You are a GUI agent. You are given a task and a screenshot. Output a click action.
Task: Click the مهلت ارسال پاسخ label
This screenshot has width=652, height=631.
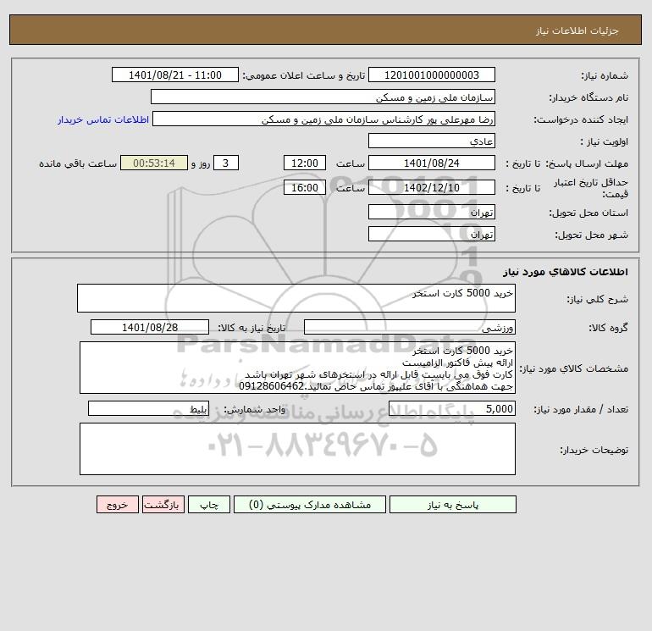(x=587, y=163)
